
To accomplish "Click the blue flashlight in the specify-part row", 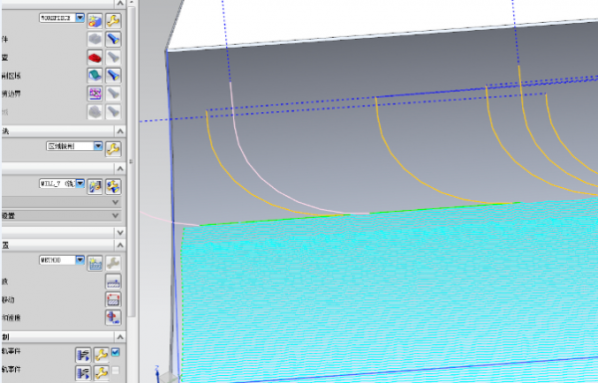I will [x=114, y=39].
